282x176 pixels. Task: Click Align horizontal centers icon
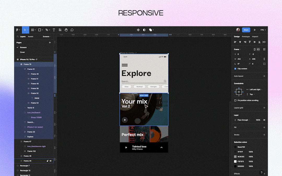(x=240, y=42)
